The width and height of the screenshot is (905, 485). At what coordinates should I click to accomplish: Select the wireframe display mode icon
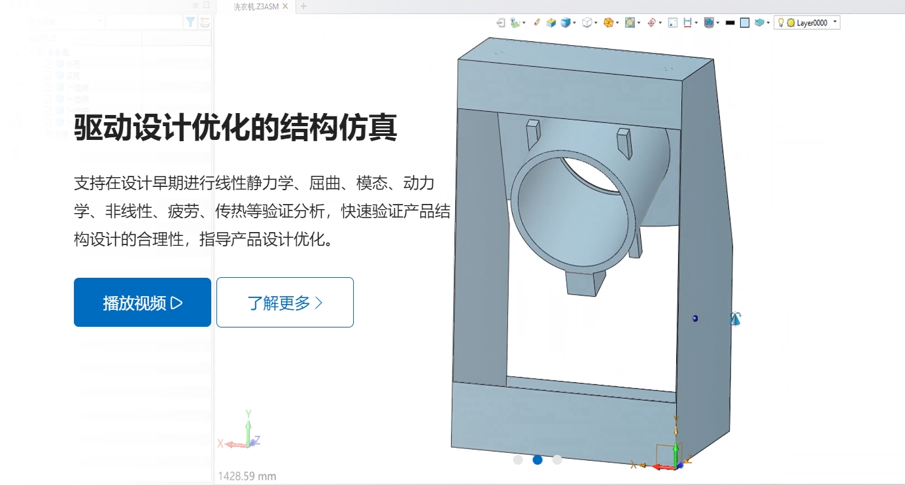(587, 22)
